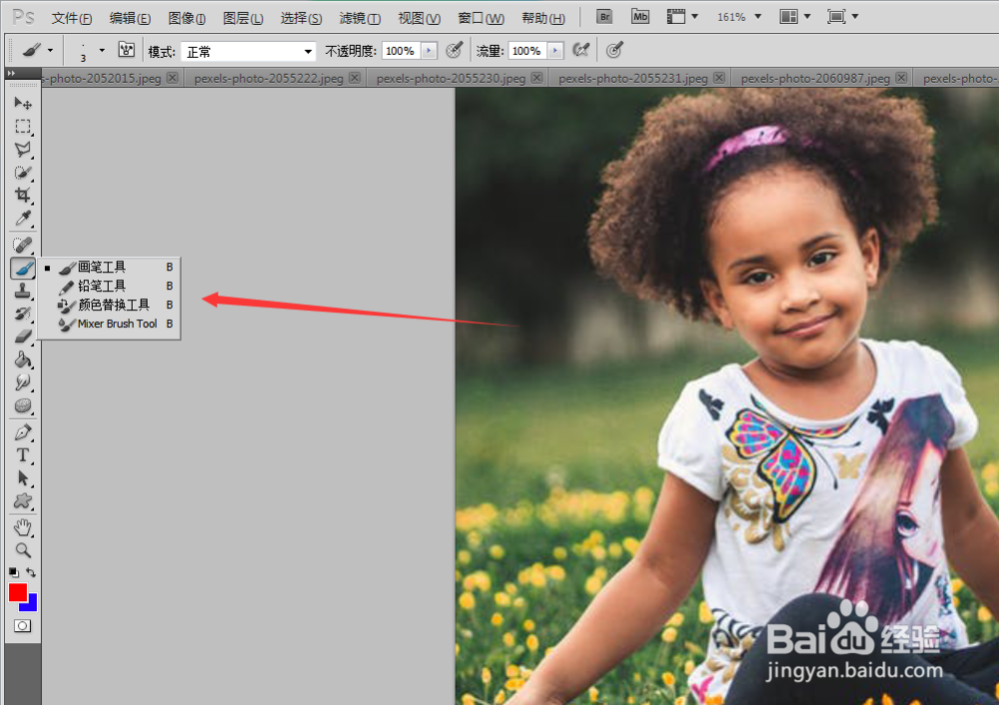Open the blend mode dropdown 正常
Image resolution: width=999 pixels, height=705 pixels.
tap(248, 51)
